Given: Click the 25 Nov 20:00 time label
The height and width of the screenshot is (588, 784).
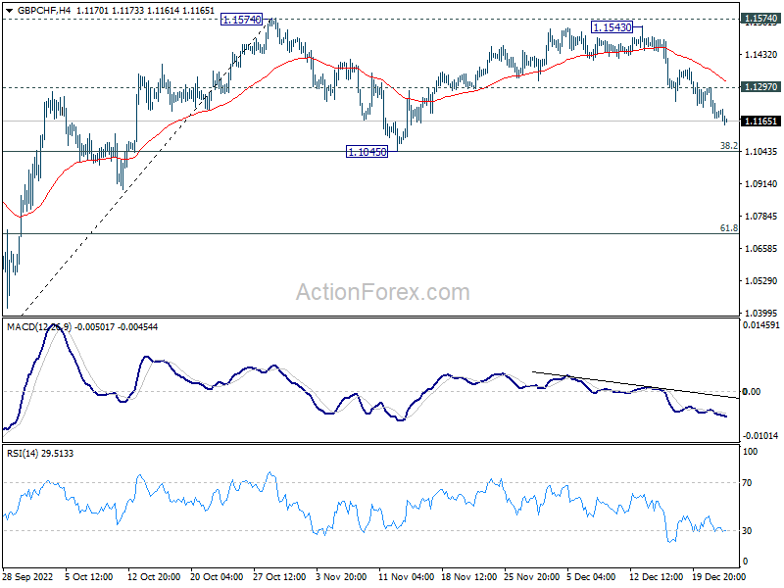Looking at the screenshot, I should pyautogui.click(x=531, y=577).
